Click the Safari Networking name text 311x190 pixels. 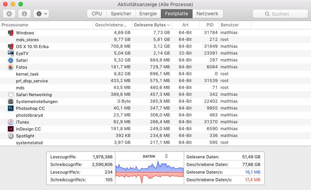[34, 95]
